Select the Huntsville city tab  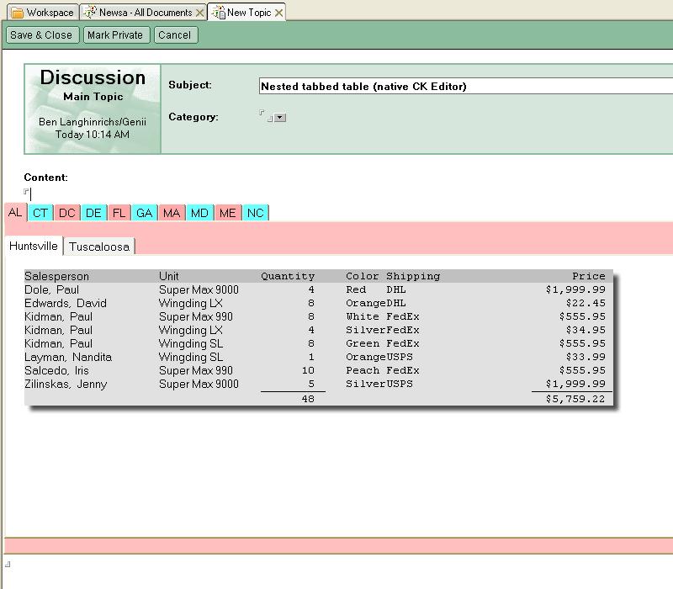34,247
